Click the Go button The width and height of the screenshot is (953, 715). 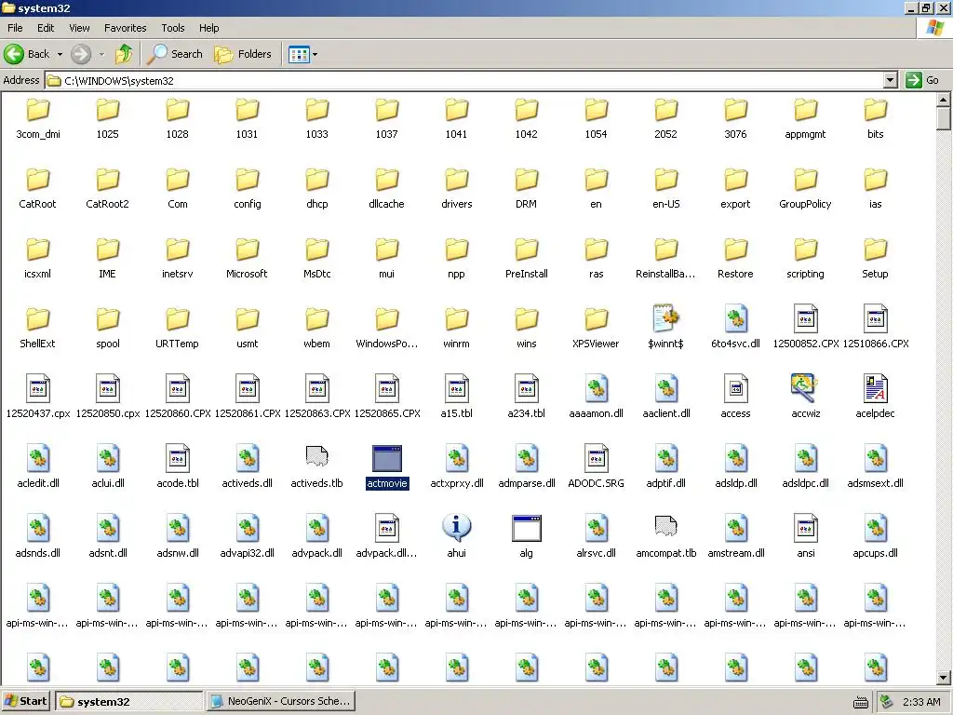click(x=922, y=80)
